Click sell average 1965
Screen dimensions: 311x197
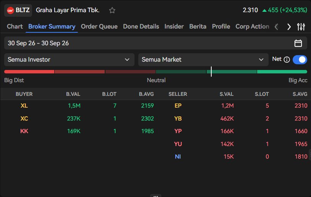tap(301, 144)
